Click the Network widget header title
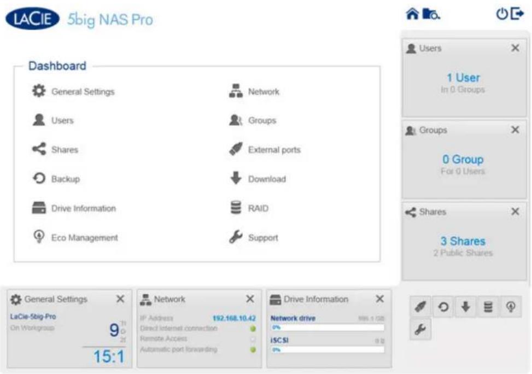Screen dimensions: 532x374 [x=169, y=299]
